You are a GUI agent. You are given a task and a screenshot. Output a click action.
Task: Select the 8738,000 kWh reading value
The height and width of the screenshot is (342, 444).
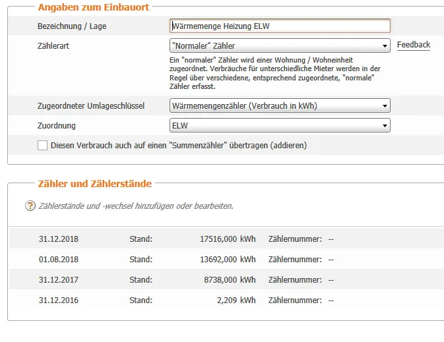(x=230, y=280)
